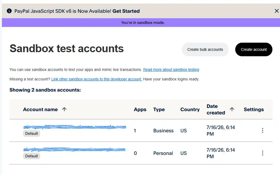Click Default badge in Personal account row
The image size is (280, 175).
31,156
